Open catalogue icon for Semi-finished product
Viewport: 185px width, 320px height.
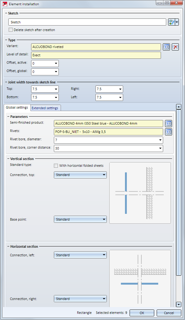pyautogui.click(x=168, y=123)
